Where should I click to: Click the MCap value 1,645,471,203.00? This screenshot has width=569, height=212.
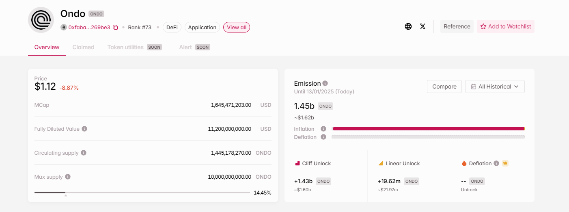(x=231, y=105)
